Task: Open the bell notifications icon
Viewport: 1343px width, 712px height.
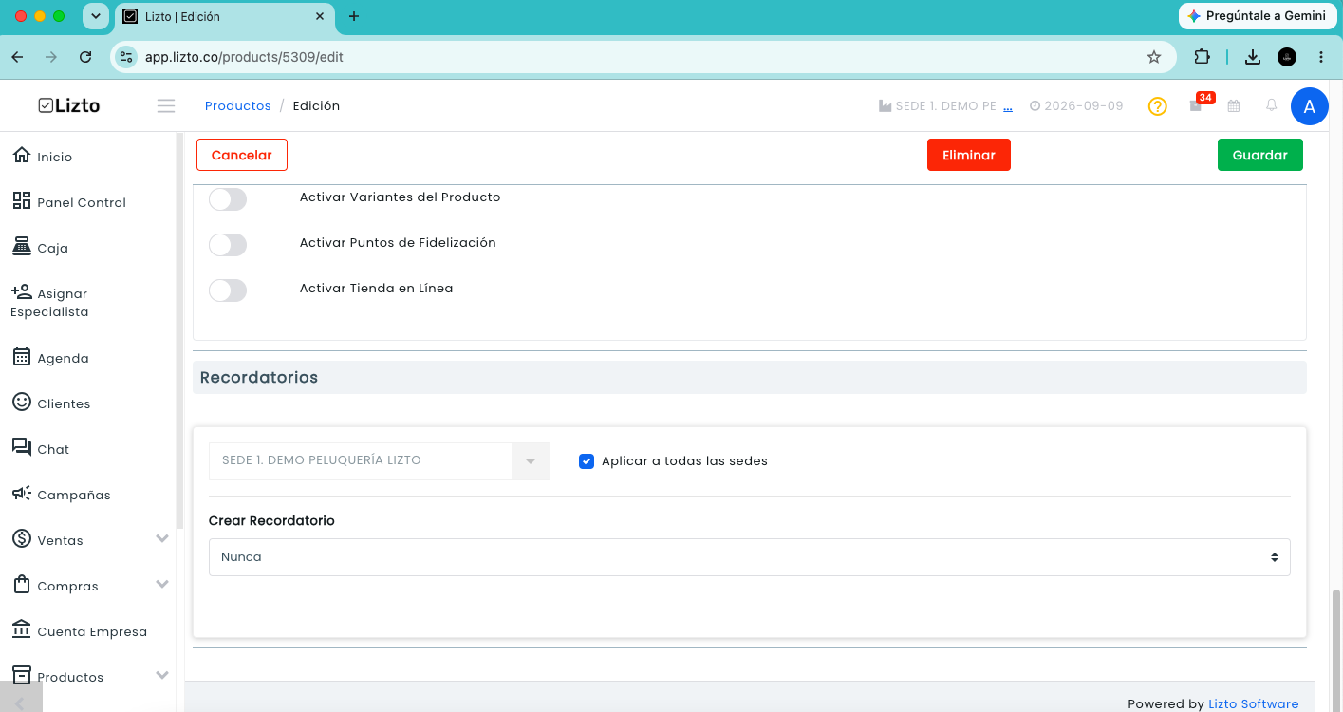Action: tap(1272, 105)
